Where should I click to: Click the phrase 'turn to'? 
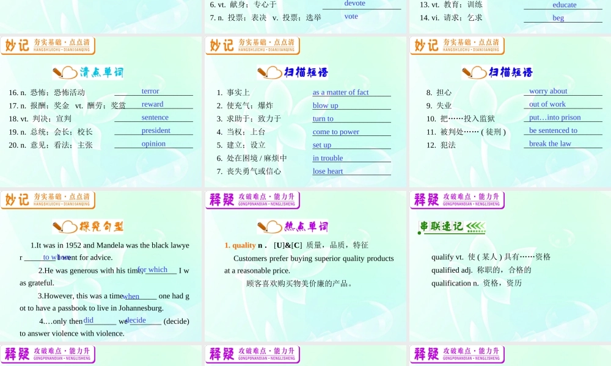point(323,118)
